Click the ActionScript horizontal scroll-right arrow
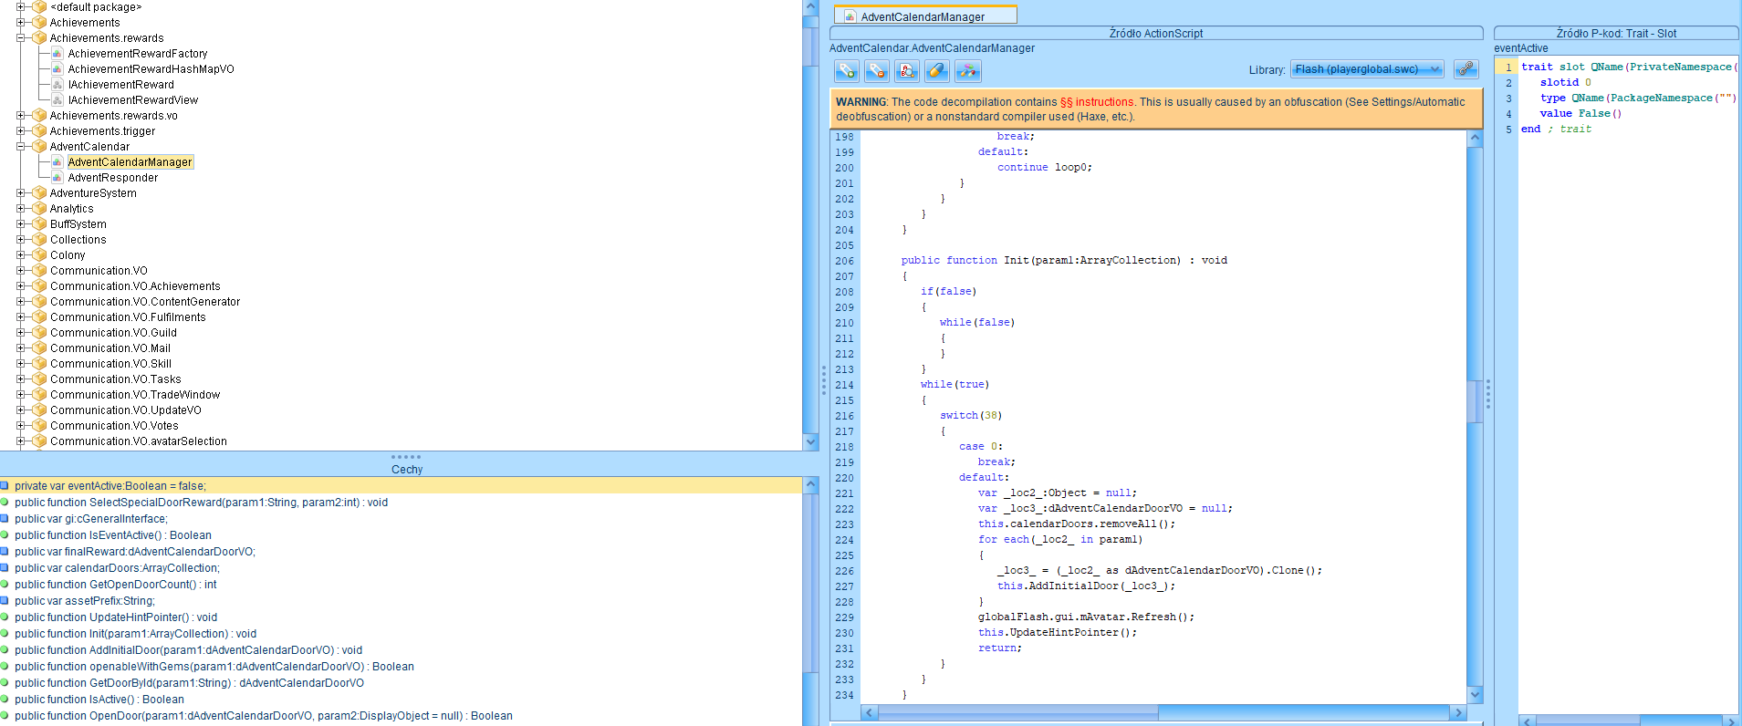This screenshot has height=726, width=1742. [1458, 712]
